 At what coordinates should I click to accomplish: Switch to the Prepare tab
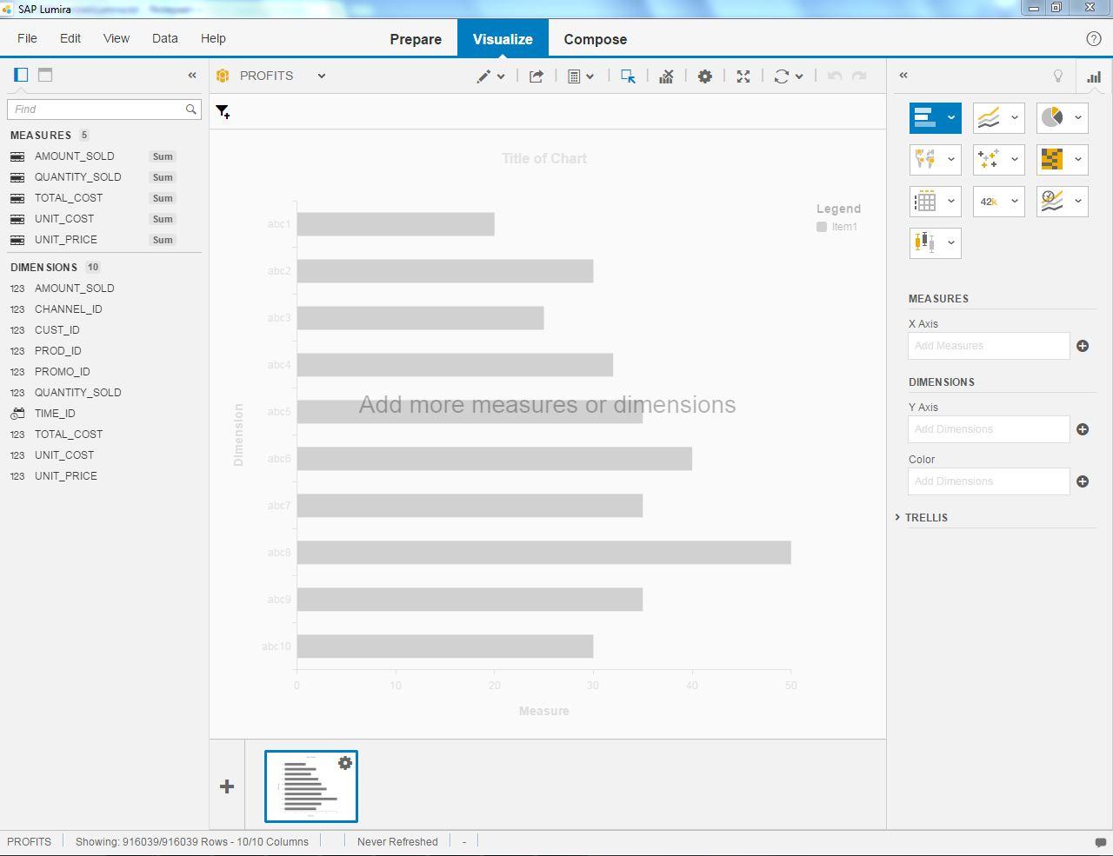416,39
